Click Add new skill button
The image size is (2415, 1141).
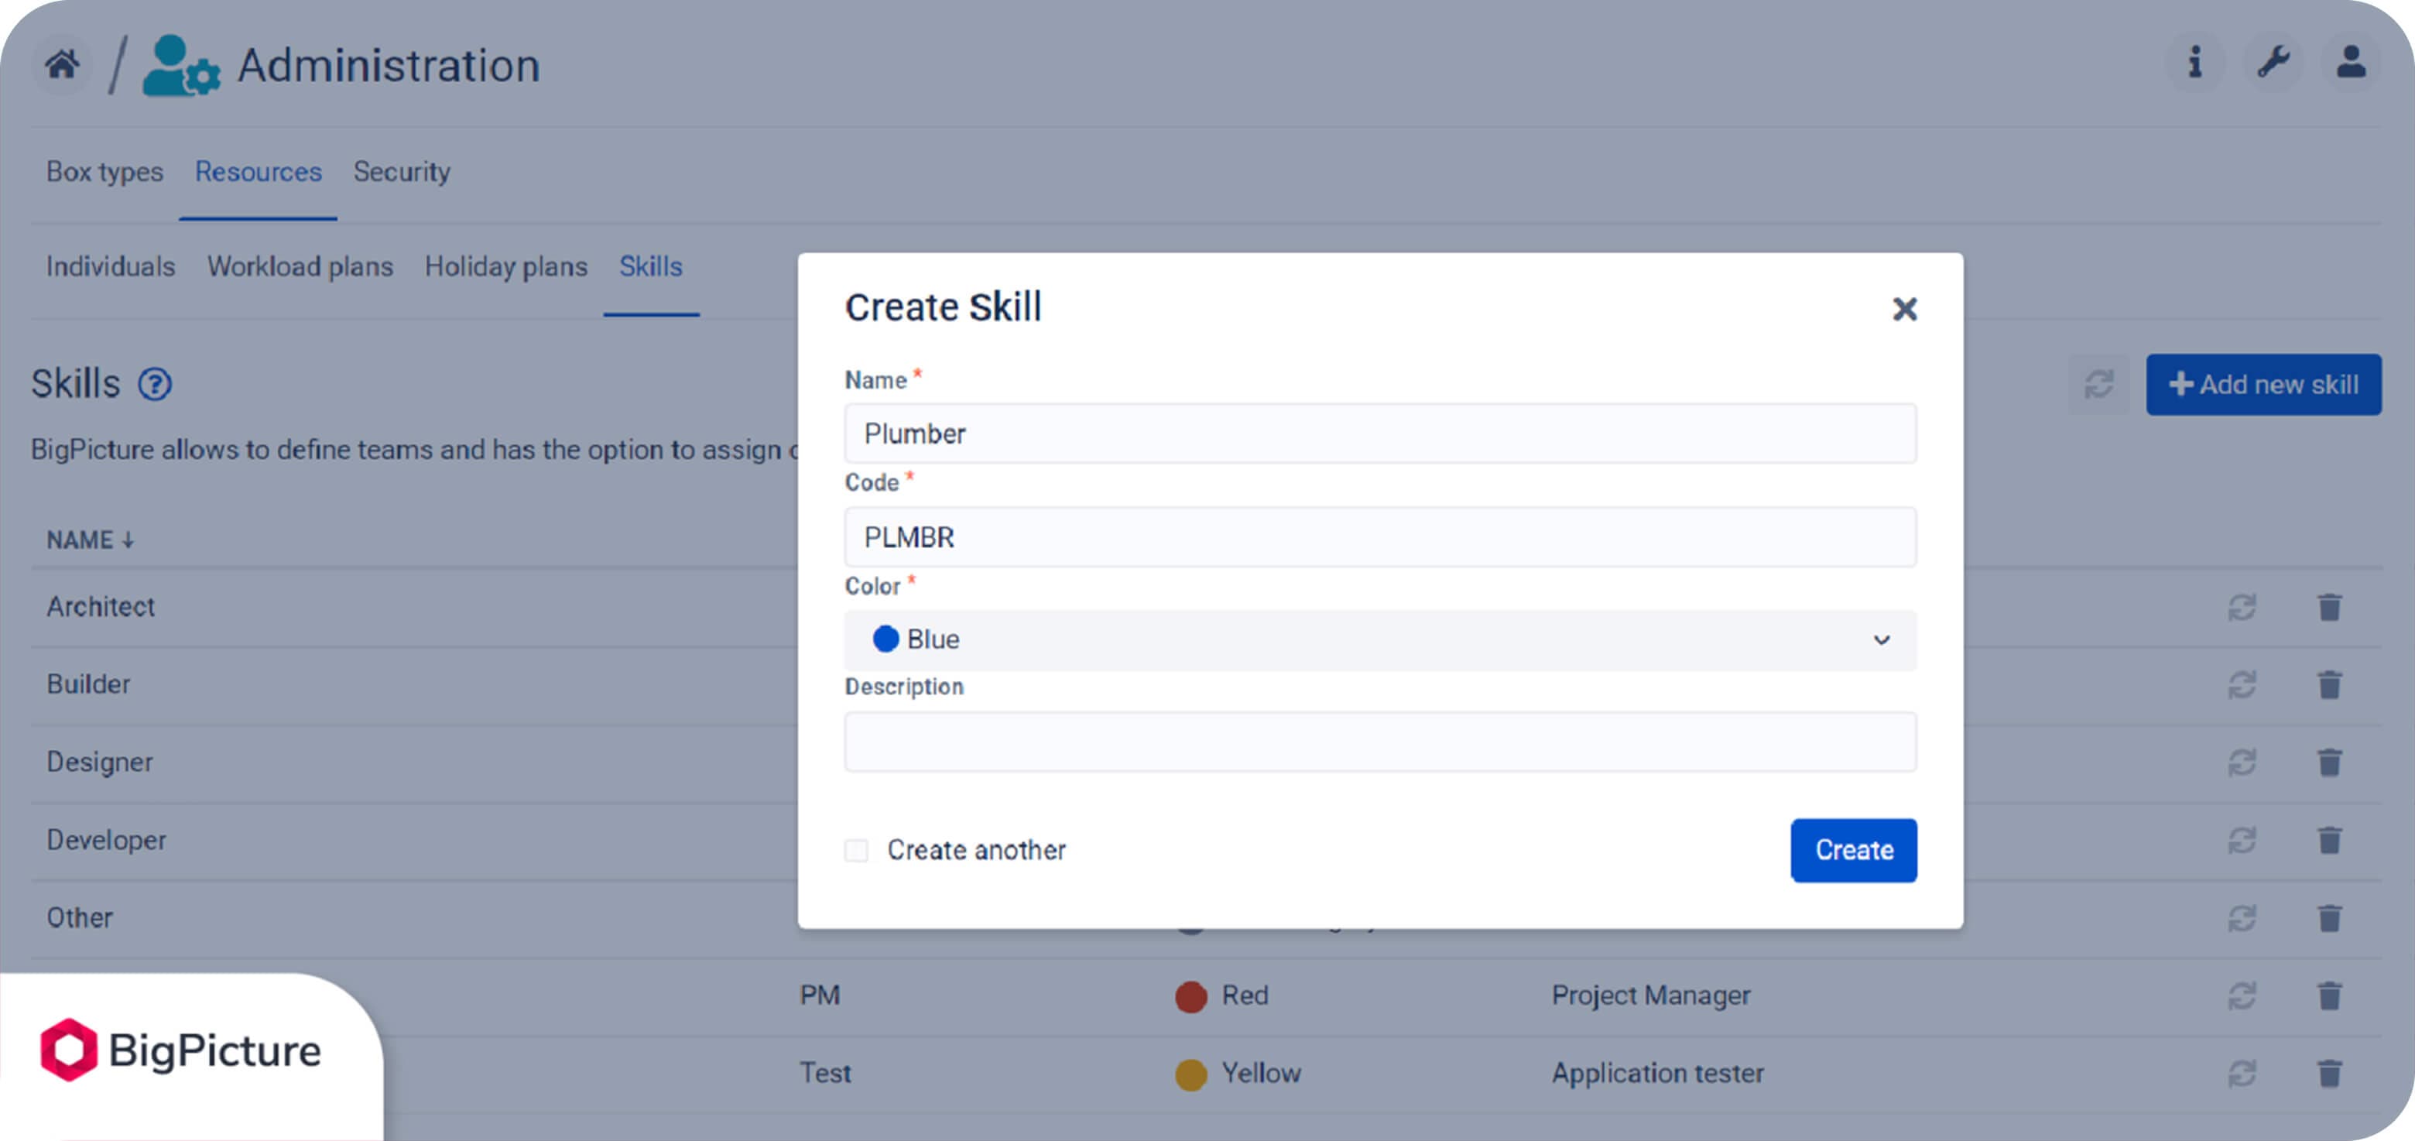(x=2263, y=385)
